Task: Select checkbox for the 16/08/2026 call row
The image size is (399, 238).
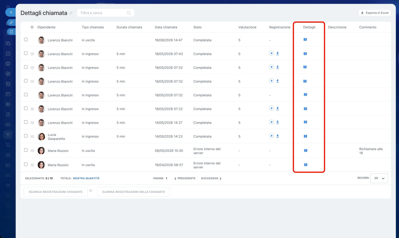Action: [x=26, y=40]
